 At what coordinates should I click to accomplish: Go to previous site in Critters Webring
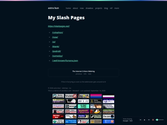pos(79,74)
